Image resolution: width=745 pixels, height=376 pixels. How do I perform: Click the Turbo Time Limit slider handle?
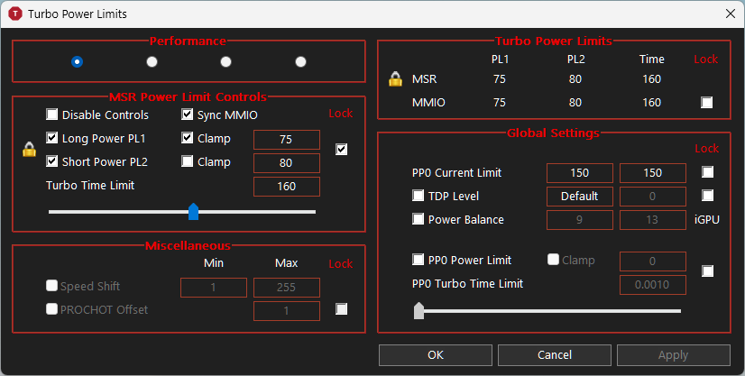[x=193, y=211]
